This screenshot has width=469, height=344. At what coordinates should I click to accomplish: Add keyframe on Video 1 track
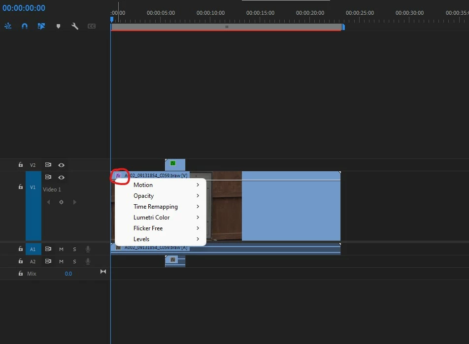[61, 202]
